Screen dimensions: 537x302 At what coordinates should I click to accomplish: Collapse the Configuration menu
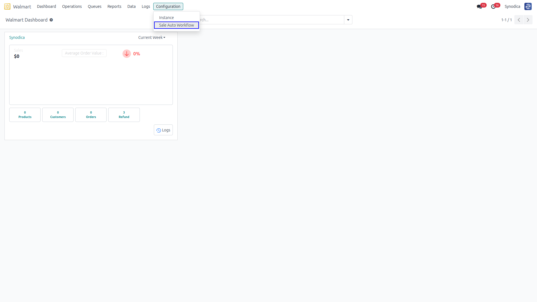168,6
